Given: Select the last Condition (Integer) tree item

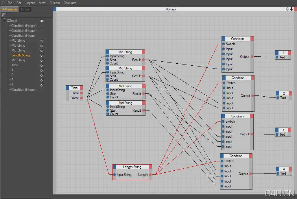Looking at the screenshot, I should (24, 90).
